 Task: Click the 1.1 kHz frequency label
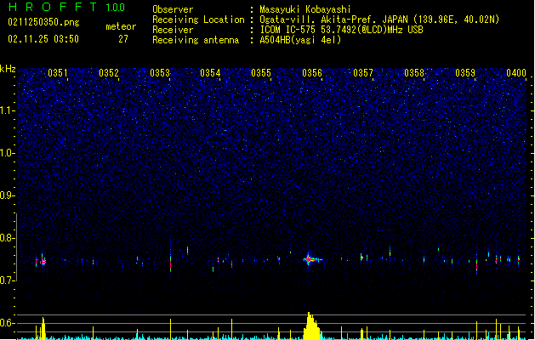point(8,110)
